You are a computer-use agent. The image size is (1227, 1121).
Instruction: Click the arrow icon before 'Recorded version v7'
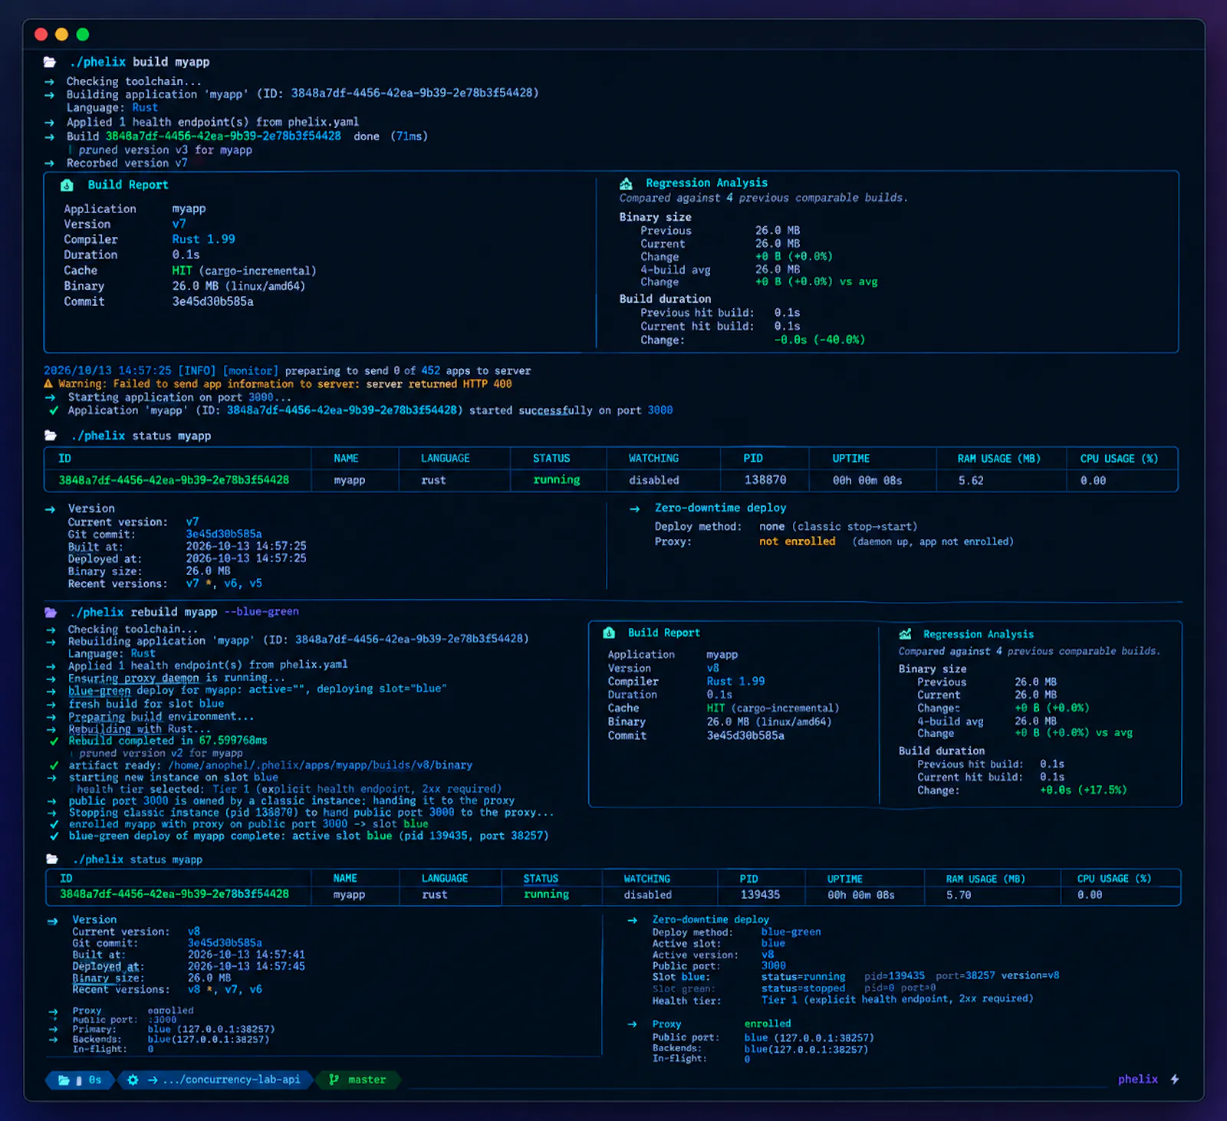tap(49, 163)
